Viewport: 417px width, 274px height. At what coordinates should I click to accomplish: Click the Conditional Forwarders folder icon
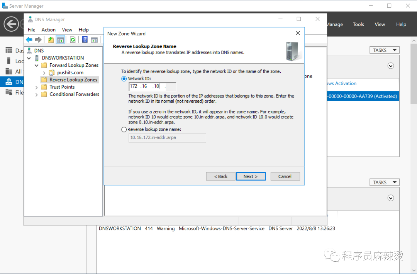[x=44, y=94]
